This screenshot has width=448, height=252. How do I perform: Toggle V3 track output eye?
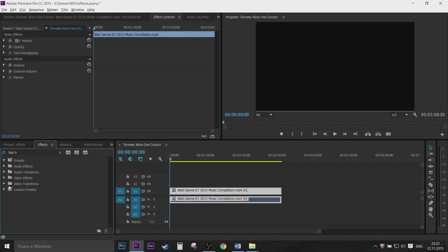tap(149, 177)
